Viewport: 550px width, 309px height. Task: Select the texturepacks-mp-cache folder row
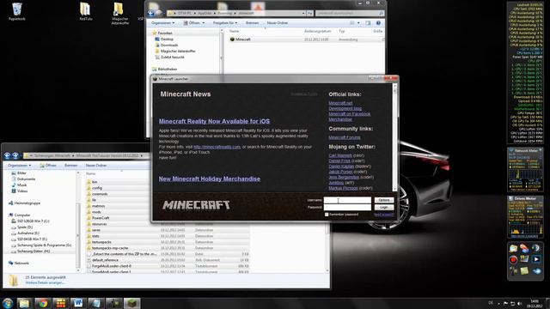coord(168,248)
